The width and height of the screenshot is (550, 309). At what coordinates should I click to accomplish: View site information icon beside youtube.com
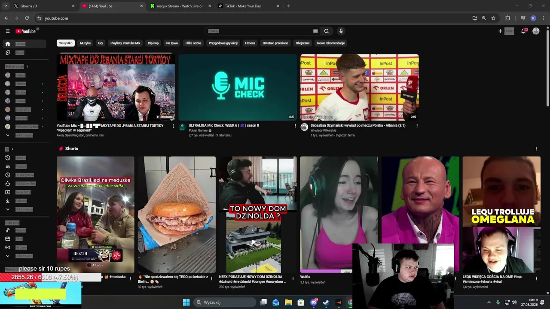click(39, 18)
